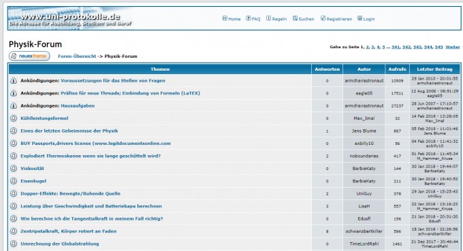Screen dimensions: 463x251
Task: Jump to page 543 in pagination
Action: pyautogui.click(x=417, y=47)
